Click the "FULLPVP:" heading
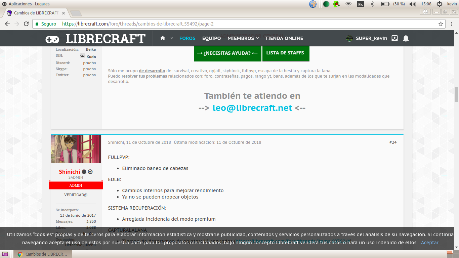 click(119, 157)
